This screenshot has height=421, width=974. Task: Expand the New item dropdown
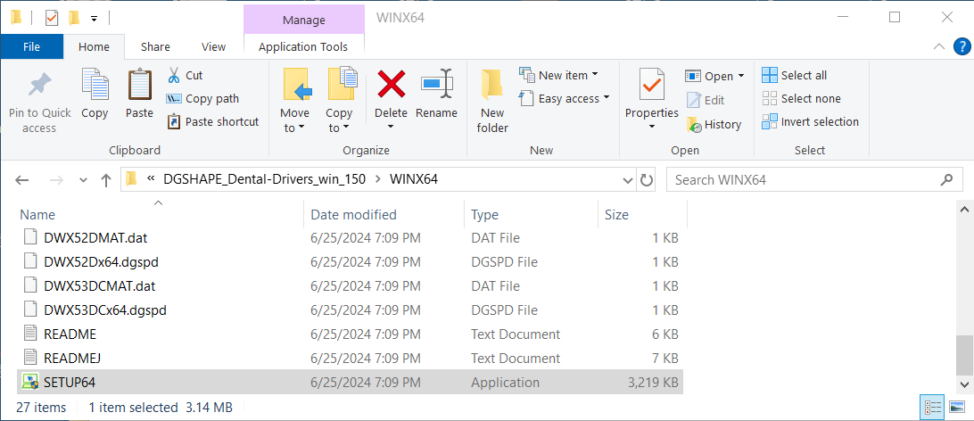(x=594, y=75)
